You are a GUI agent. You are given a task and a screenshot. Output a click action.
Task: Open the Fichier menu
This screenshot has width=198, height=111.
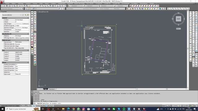click(x=7, y=3)
